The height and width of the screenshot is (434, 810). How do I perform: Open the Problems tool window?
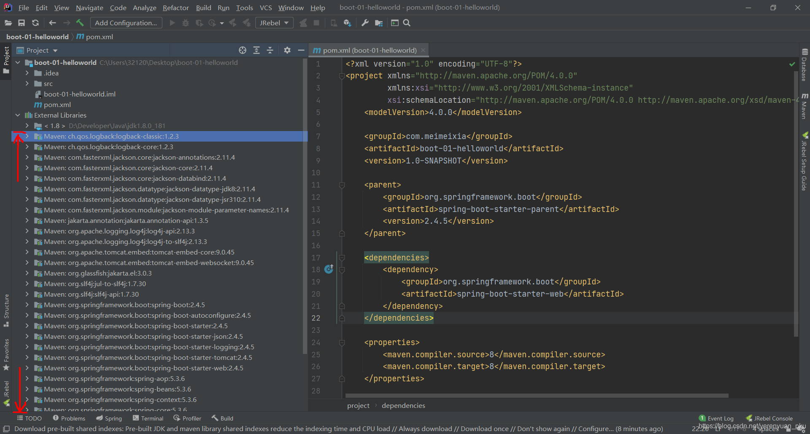(69, 418)
